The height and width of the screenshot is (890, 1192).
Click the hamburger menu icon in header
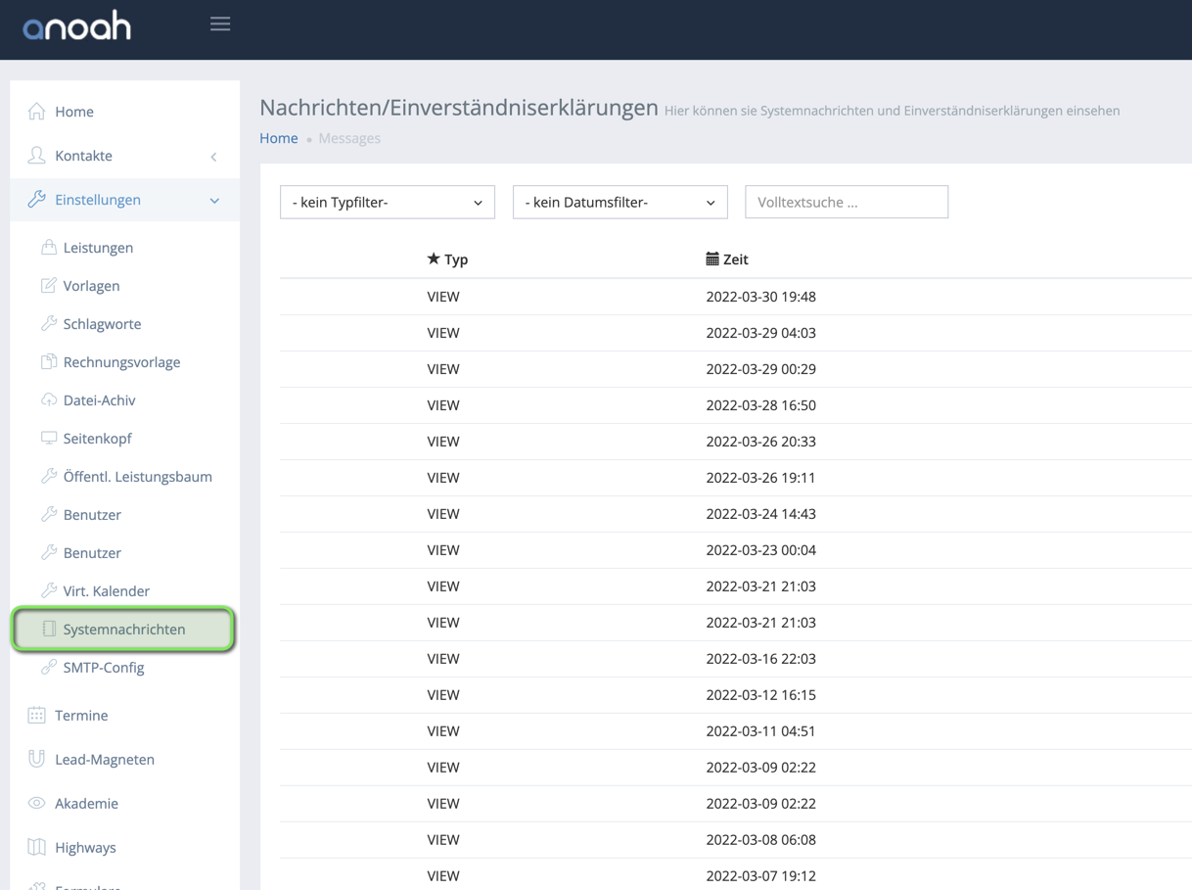click(220, 24)
